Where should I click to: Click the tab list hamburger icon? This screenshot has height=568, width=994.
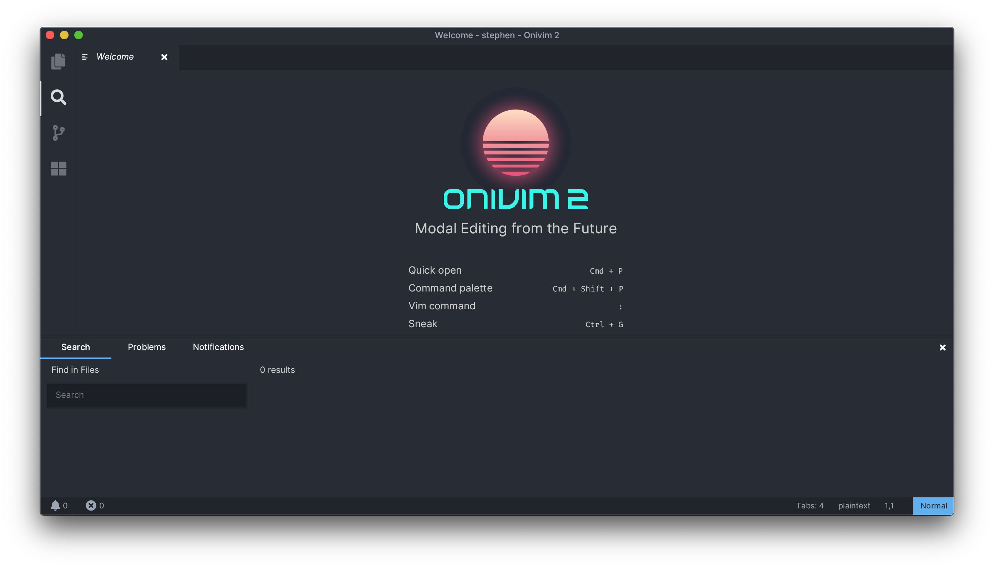tap(84, 57)
